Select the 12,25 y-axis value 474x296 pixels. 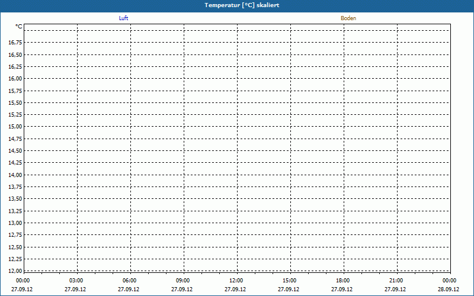tap(15, 259)
